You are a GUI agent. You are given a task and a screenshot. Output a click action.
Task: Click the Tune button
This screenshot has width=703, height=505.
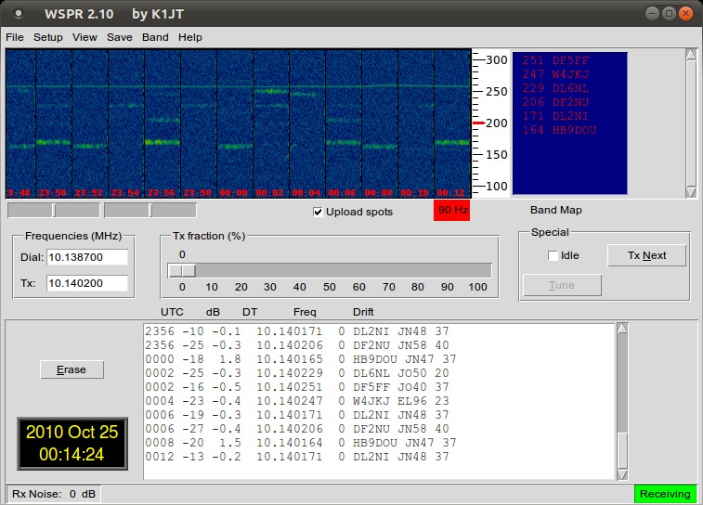(562, 285)
